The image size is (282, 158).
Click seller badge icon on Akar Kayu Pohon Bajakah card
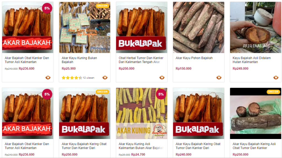219,78
